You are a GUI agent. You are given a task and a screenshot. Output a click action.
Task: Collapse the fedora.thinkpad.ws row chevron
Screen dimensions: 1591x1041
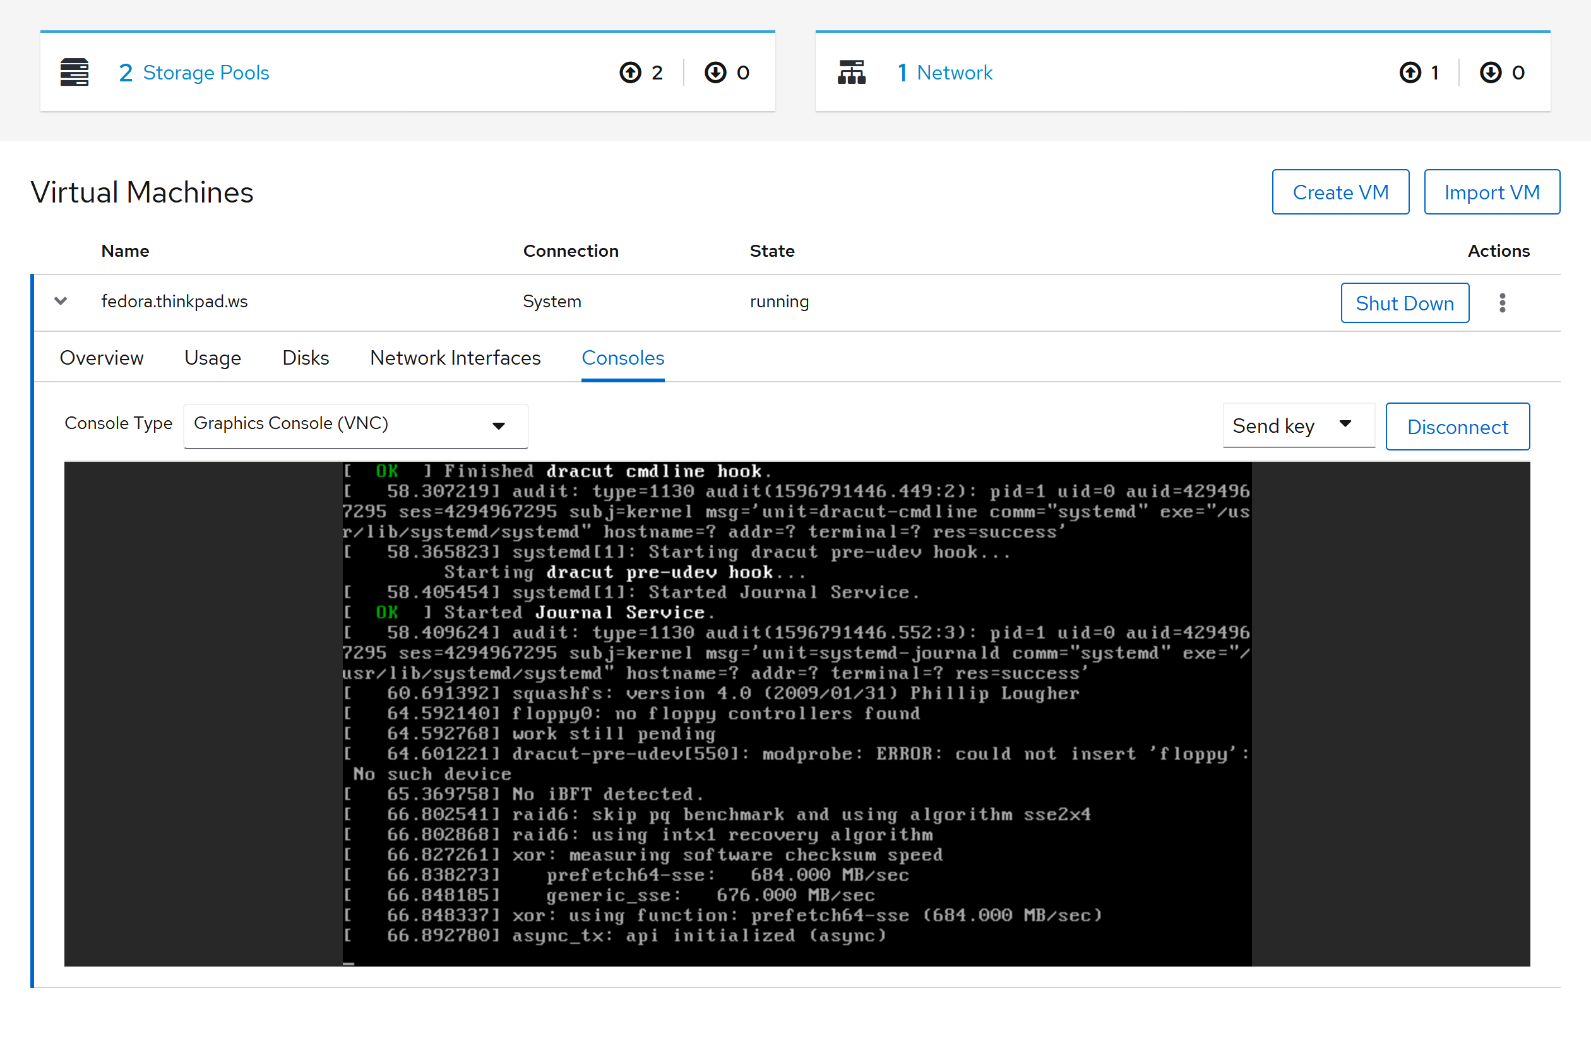pyautogui.click(x=61, y=302)
